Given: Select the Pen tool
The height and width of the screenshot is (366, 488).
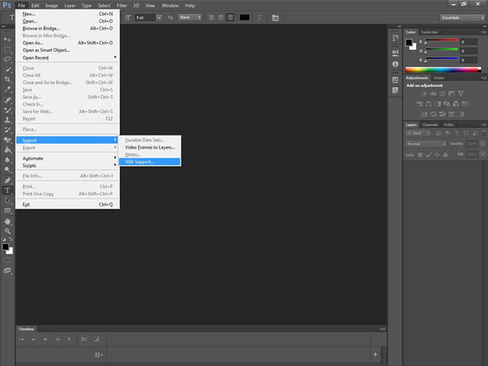Looking at the screenshot, I should 8,180.
